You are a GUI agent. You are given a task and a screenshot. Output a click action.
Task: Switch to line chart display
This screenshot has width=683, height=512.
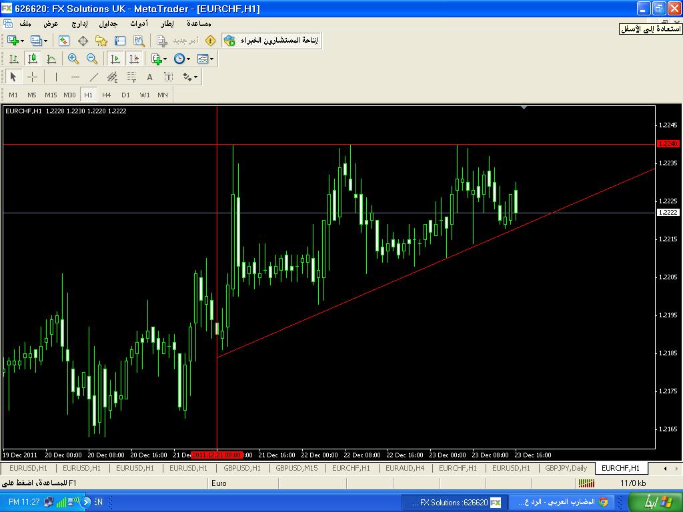[51, 59]
